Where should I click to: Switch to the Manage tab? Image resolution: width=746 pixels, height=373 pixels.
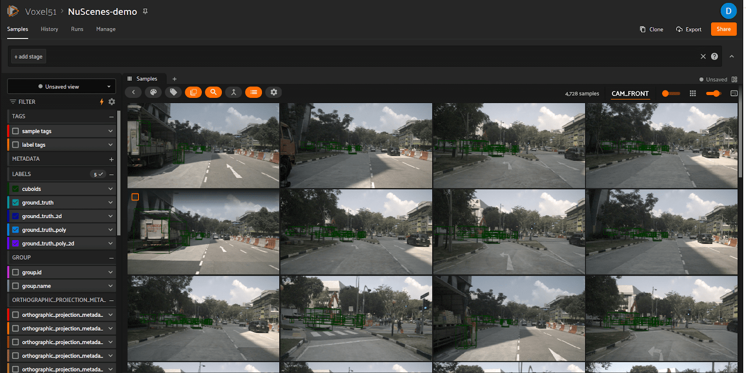(x=106, y=29)
